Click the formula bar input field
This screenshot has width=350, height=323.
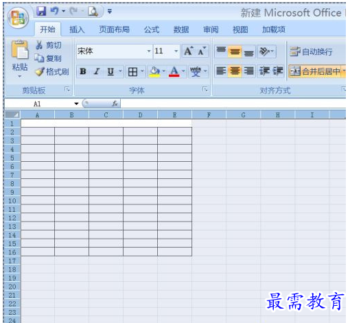(233, 104)
